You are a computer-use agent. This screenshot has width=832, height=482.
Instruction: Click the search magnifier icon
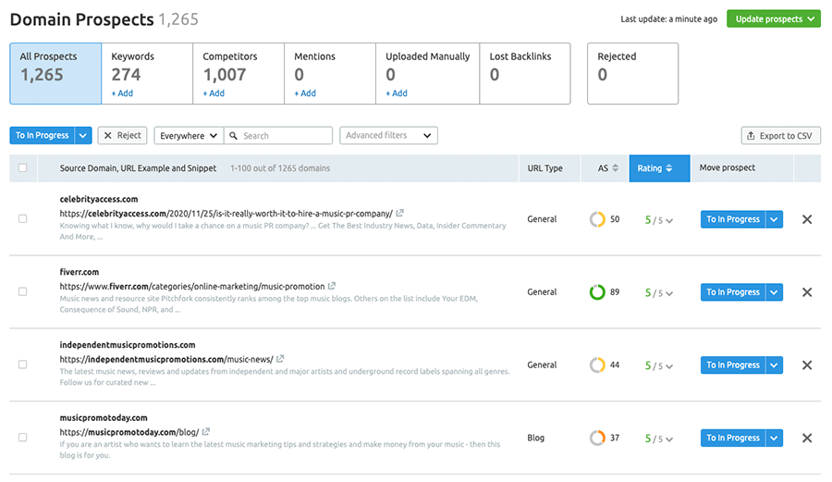[233, 136]
